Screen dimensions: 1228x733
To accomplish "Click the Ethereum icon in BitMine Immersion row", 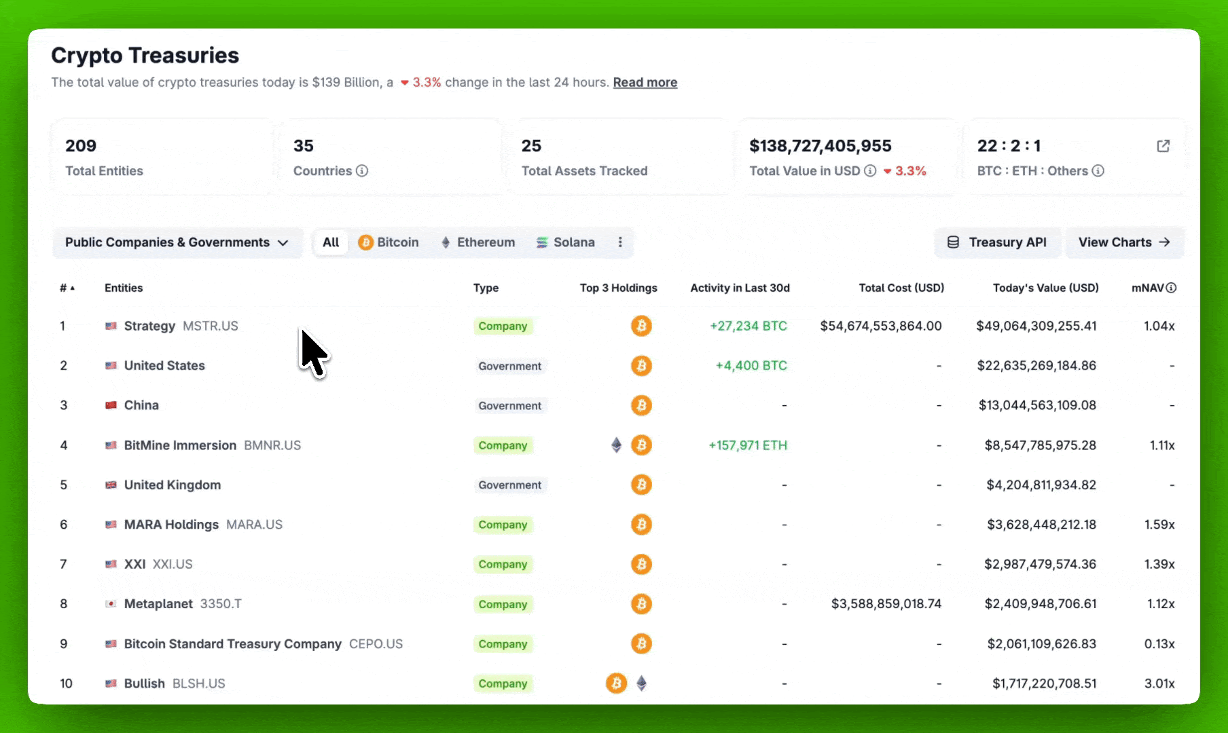I will (x=616, y=445).
